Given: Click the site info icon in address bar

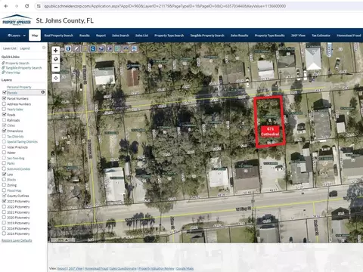Looking at the screenshot, I should pos(39,6).
